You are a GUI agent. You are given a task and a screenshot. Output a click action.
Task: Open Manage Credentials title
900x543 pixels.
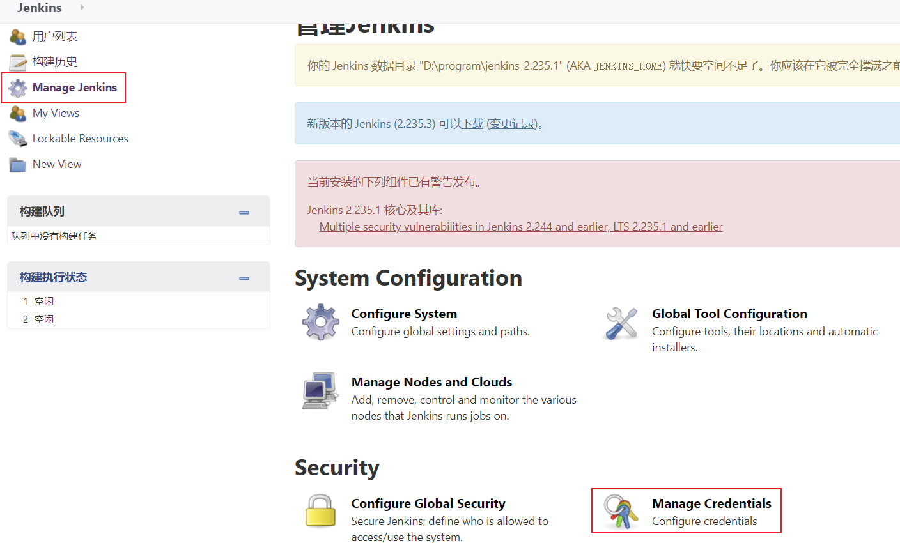click(711, 503)
